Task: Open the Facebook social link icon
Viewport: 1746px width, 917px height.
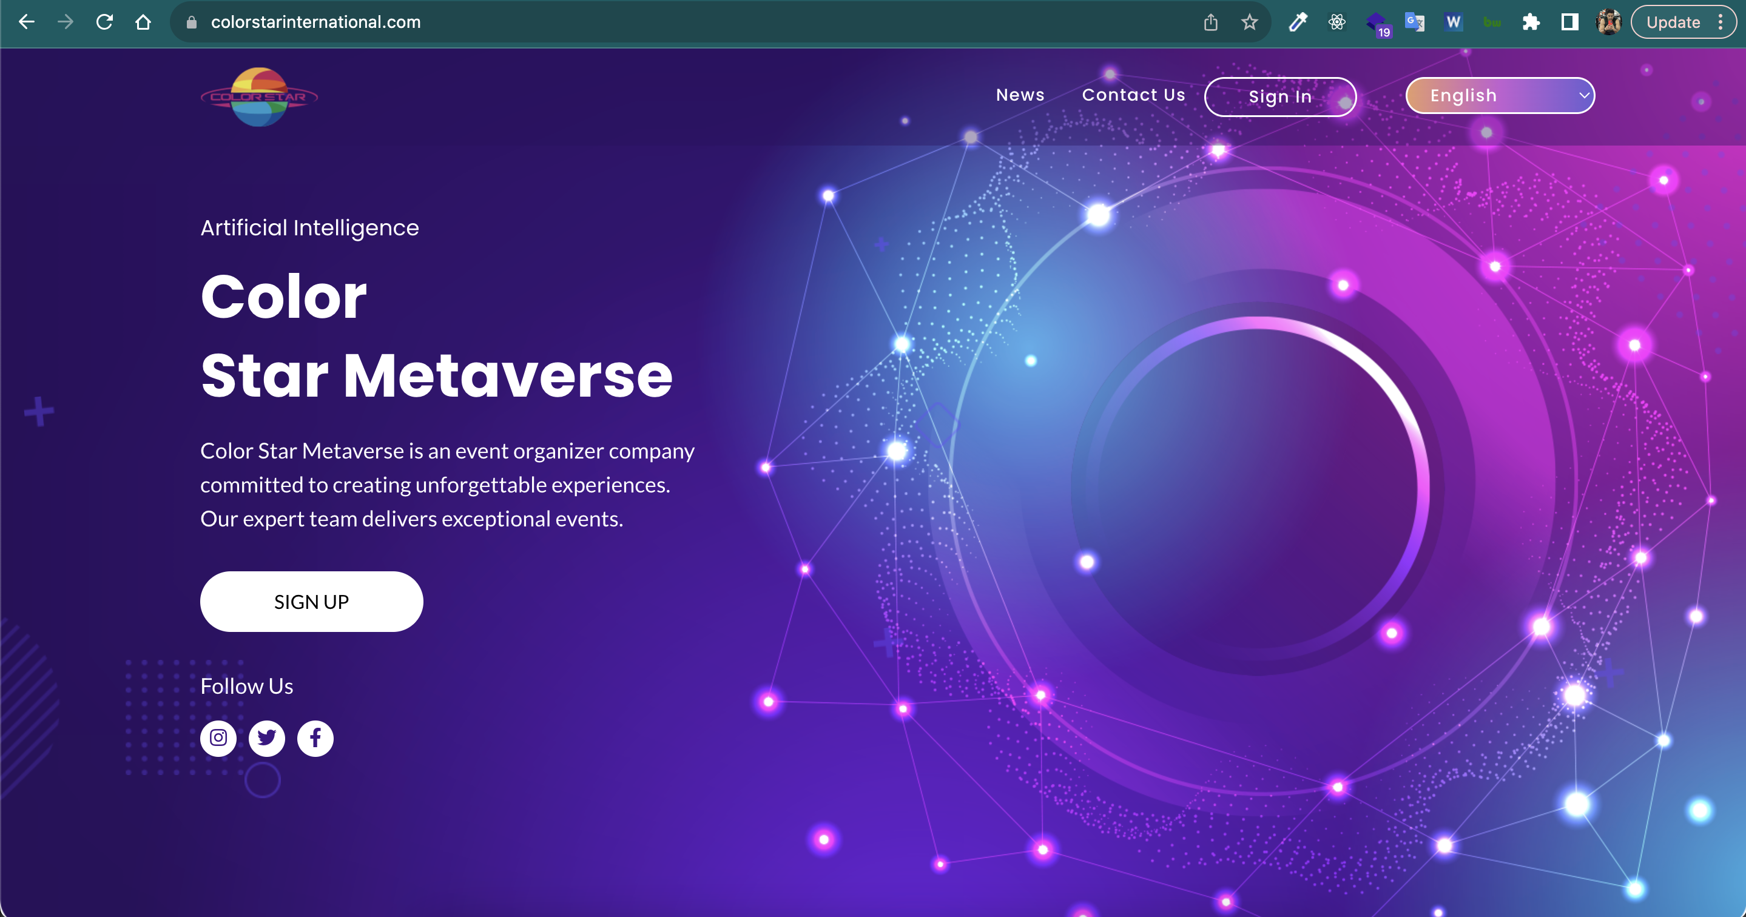Action: coord(315,737)
